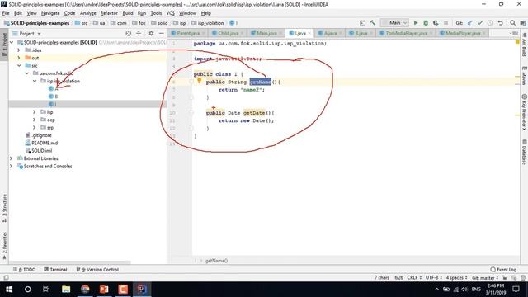Viewport: 528px width, 297px height.
Task: Open File Explorer from taskbar
Action: (66, 290)
